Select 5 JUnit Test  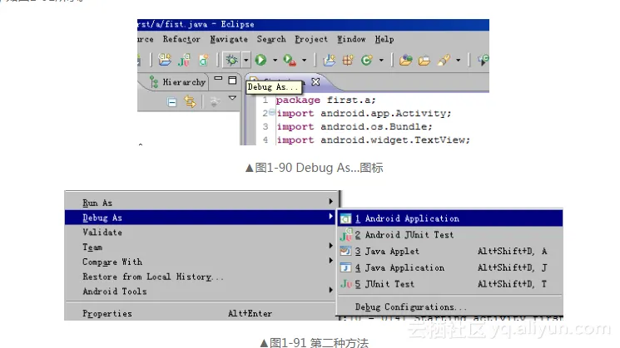450,284
